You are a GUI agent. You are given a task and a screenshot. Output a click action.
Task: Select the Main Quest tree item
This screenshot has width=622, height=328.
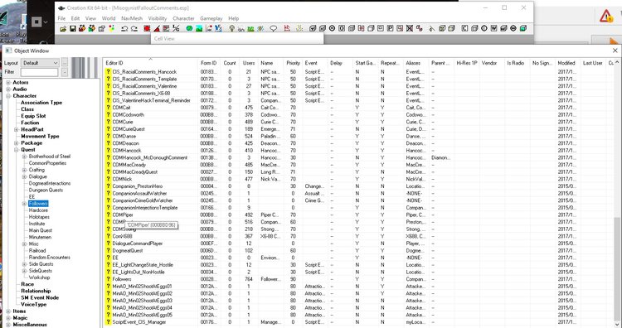[x=40, y=230]
